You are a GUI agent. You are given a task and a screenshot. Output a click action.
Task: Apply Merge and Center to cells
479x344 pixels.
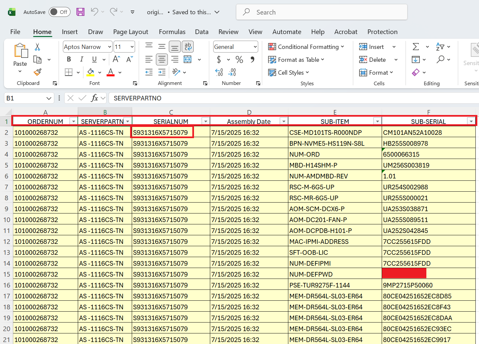pyautogui.click(x=188, y=59)
